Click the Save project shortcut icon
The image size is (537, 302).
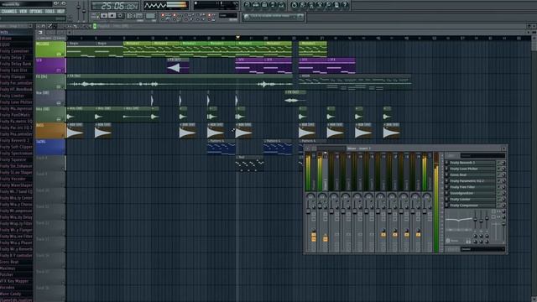302,5
